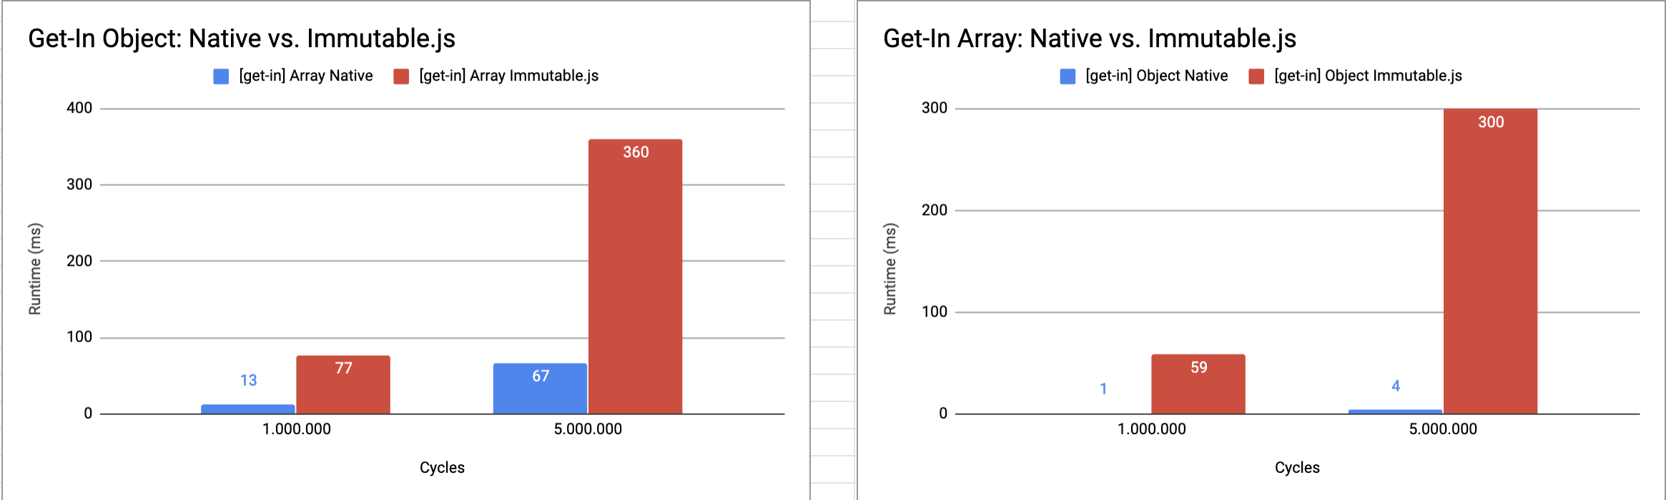Image resolution: width=1666 pixels, height=500 pixels.
Task: Click the '300' y-axis value in right chart
Action: [935, 108]
